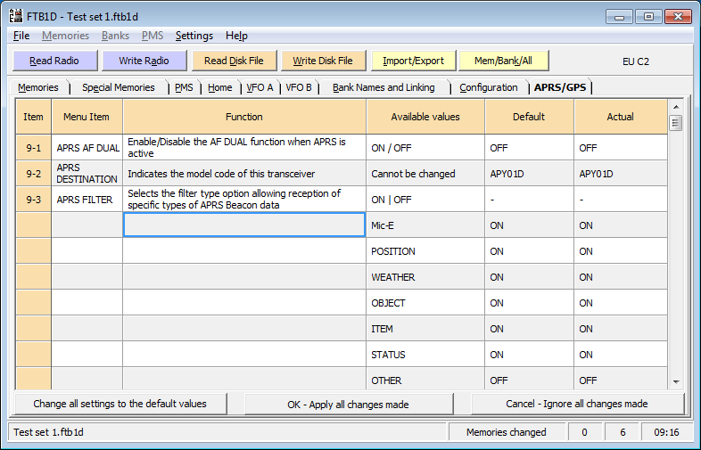701x450 pixels.
Task: Click the Read Disk File button
Action: [x=234, y=61]
